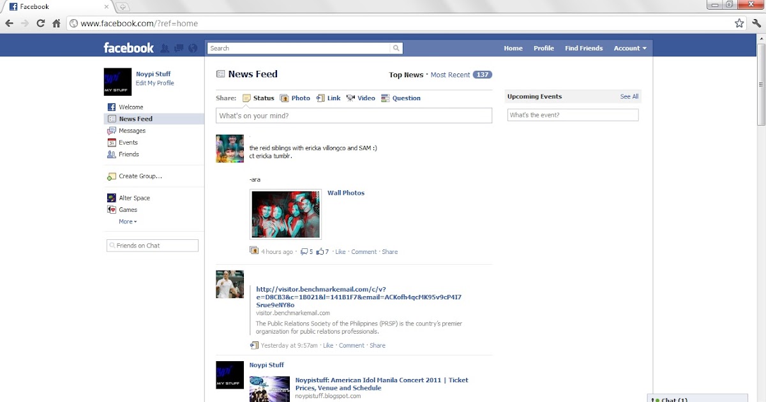Image resolution: width=766 pixels, height=402 pixels.
Task: Open Chrome wrench settings menu
Action: click(756, 23)
